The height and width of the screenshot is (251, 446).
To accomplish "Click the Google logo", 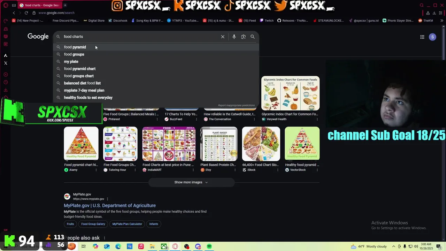I will [38, 37].
